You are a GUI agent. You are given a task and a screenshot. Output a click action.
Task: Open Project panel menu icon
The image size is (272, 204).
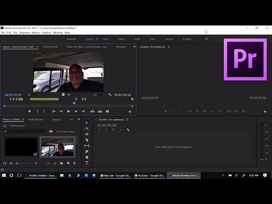coord(23,120)
